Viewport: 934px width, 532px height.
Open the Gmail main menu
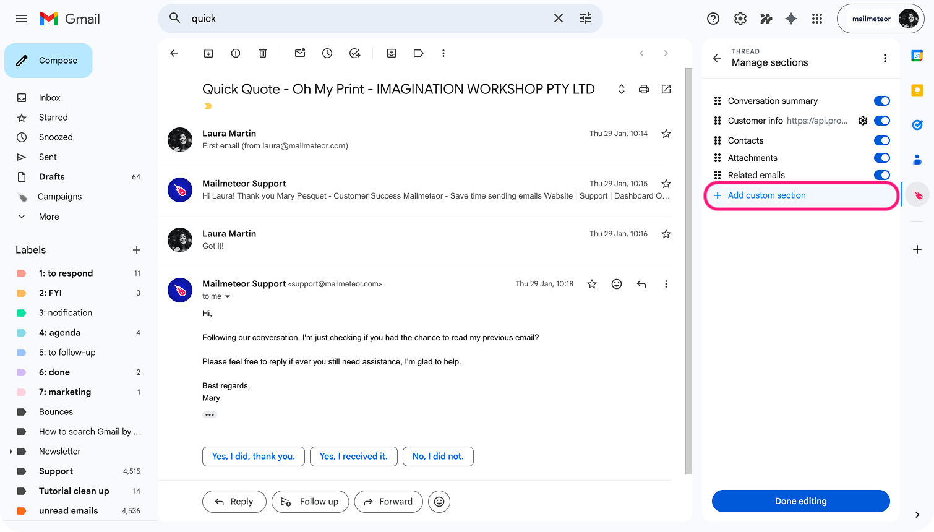tap(21, 19)
